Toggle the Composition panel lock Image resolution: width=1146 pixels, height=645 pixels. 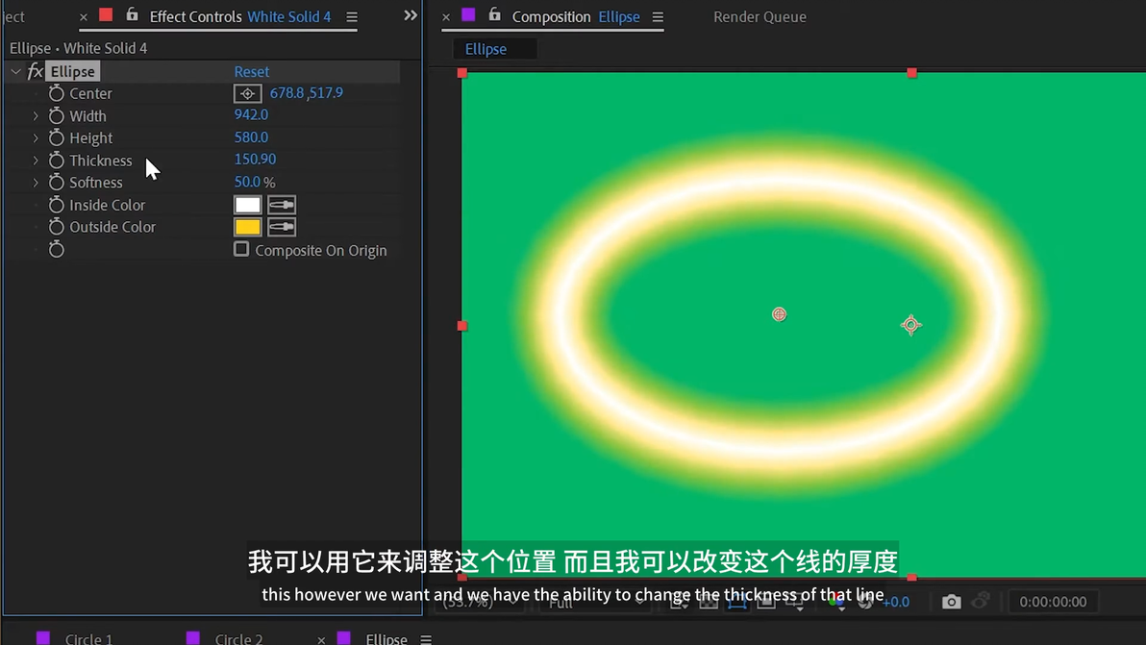pos(495,14)
